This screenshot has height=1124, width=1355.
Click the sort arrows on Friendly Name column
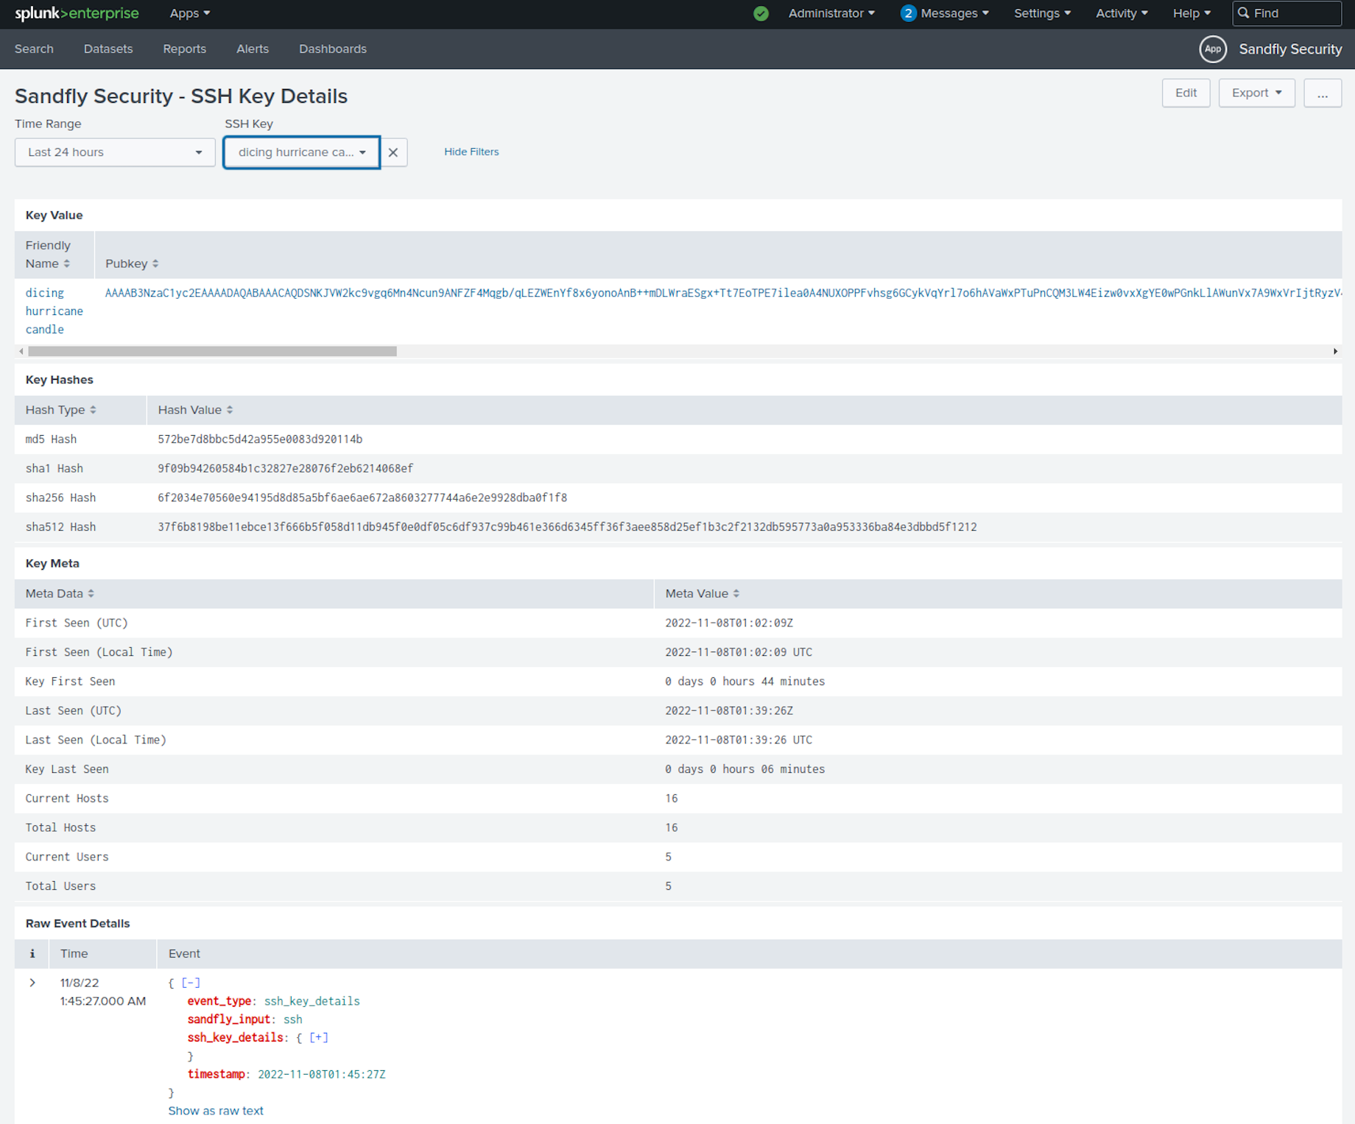click(67, 264)
